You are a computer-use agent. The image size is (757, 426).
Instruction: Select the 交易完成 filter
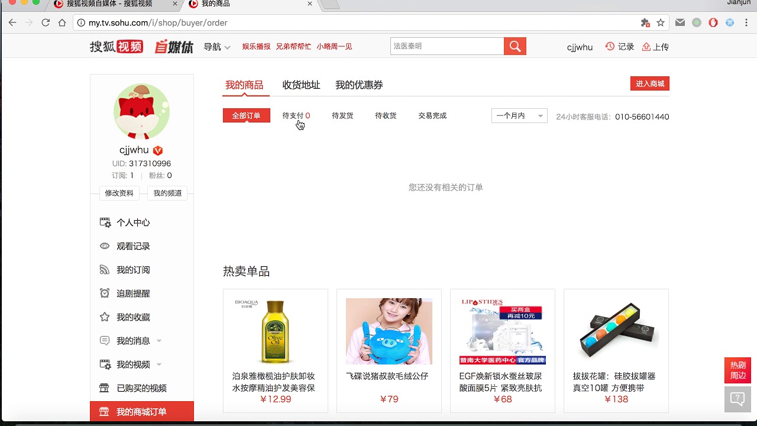click(432, 115)
